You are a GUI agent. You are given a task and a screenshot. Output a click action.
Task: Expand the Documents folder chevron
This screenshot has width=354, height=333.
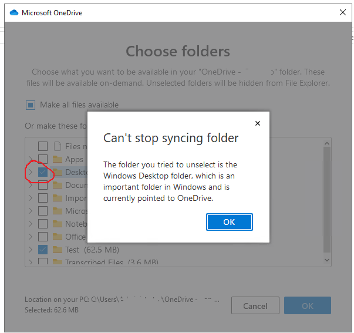coord(31,185)
